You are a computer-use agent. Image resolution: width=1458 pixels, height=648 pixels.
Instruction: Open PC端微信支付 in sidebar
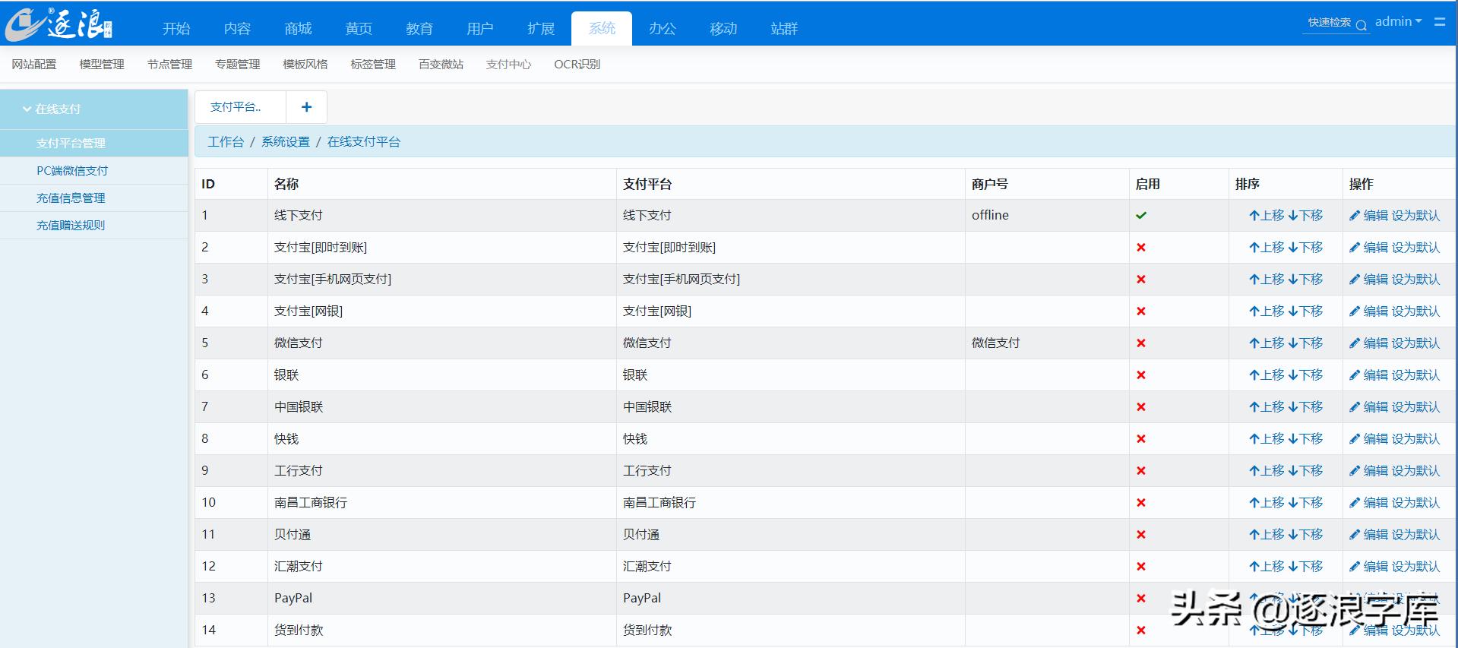tap(72, 171)
